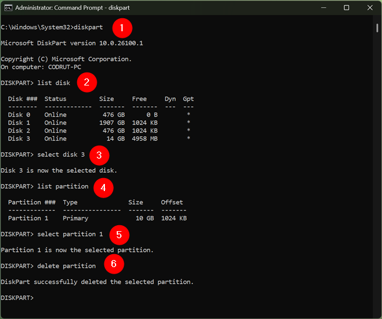Click the '0 B' free space value
This screenshot has width=382, height=319.
pyautogui.click(x=152, y=115)
